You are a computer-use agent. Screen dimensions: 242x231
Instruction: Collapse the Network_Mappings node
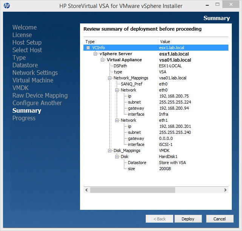coord(109,78)
